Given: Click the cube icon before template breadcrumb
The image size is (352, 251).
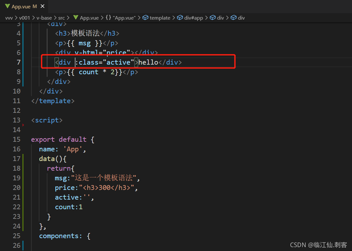Looking at the screenshot, I should pyautogui.click(x=145, y=18).
